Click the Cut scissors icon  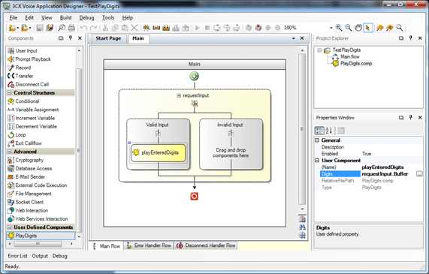tap(105, 28)
